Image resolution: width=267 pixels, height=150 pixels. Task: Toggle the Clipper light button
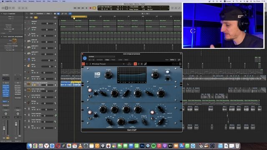168,72
